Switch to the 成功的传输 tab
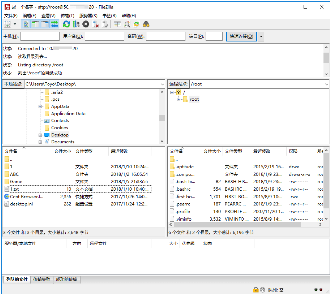The height and width of the screenshot is (296, 331). (x=67, y=279)
